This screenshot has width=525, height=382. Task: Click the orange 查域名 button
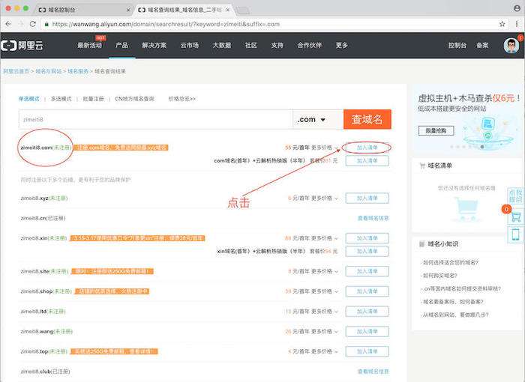367,119
